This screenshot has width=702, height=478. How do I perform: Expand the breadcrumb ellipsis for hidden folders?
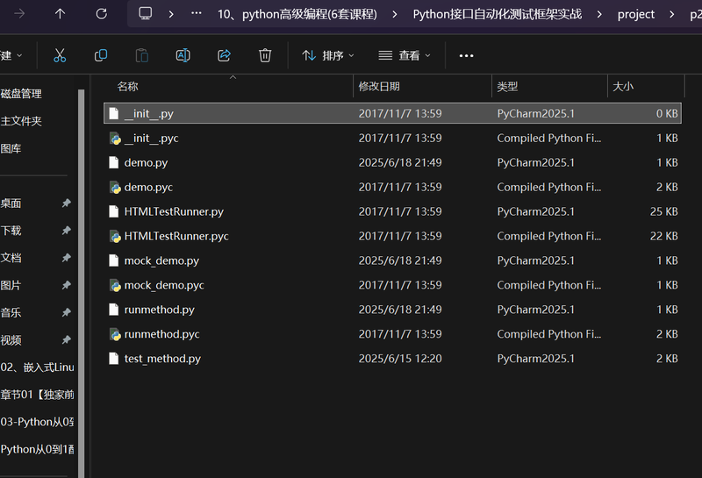(196, 14)
